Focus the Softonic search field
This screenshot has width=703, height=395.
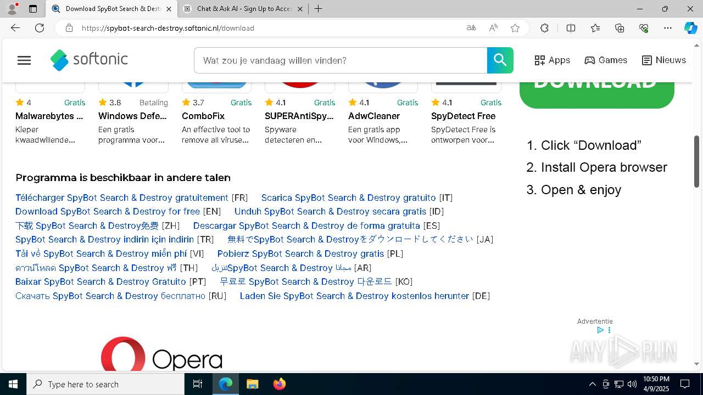click(341, 60)
